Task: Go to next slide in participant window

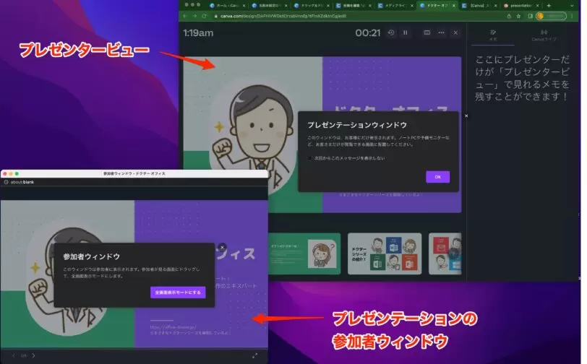Action: pyautogui.click(x=33, y=355)
